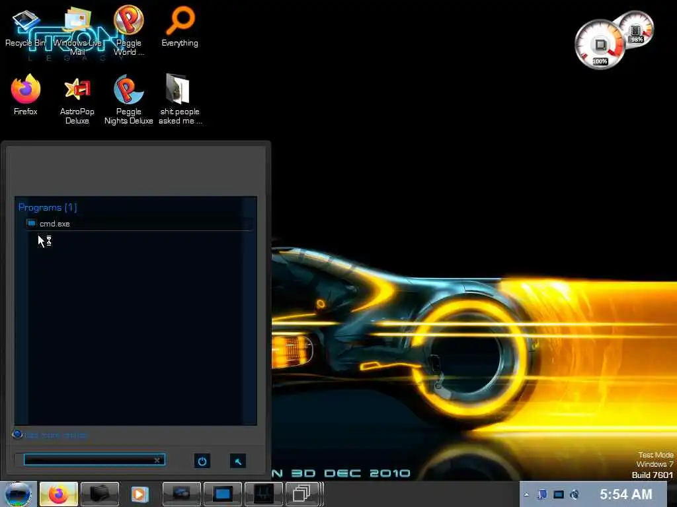Open the Everything search desktop icon
The image size is (677, 507).
[180, 26]
